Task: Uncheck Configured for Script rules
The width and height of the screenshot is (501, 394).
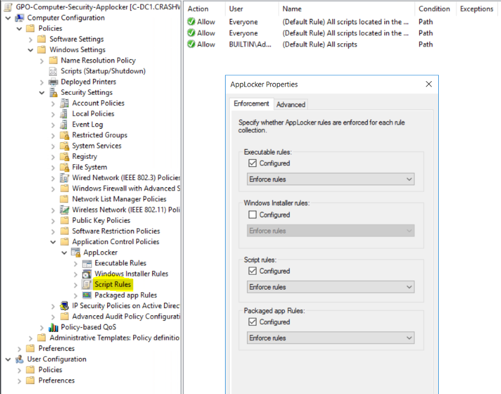Action: coord(252,271)
